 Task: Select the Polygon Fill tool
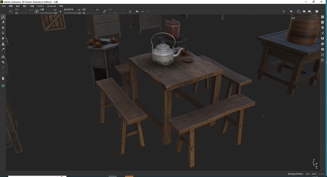coord(3,33)
